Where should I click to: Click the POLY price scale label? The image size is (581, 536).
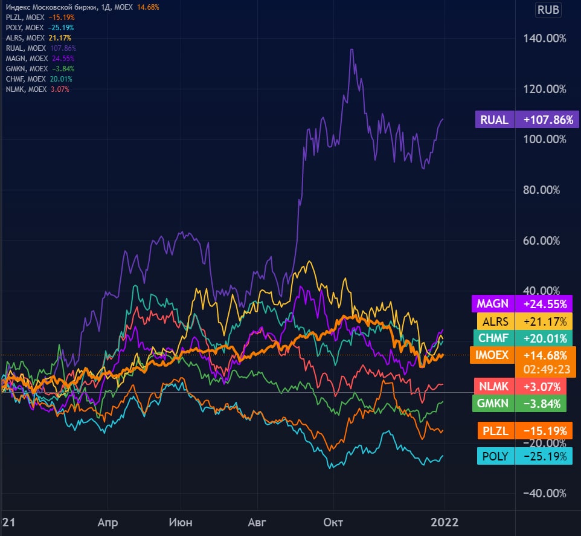pyautogui.click(x=496, y=456)
